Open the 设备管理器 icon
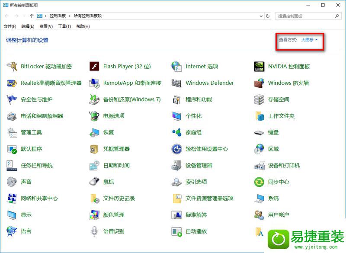This screenshot has height=253, width=346. [176, 166]
